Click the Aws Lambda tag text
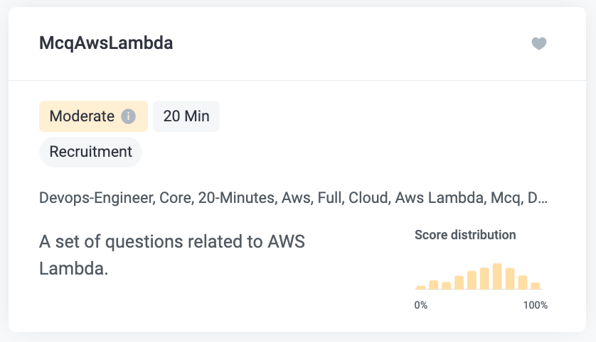Viewport: 596px width, 342px height. [440, 198]
